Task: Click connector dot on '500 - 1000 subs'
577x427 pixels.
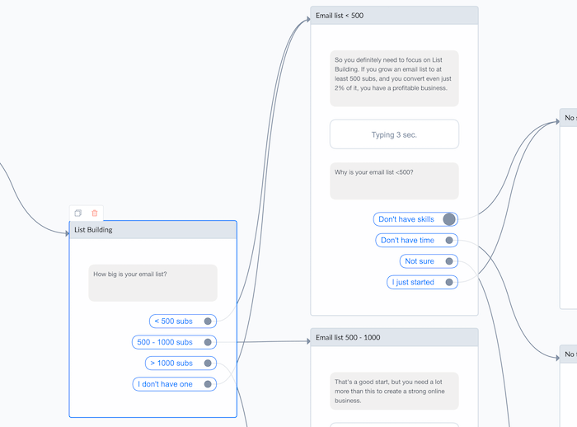Action: point(208,342)
